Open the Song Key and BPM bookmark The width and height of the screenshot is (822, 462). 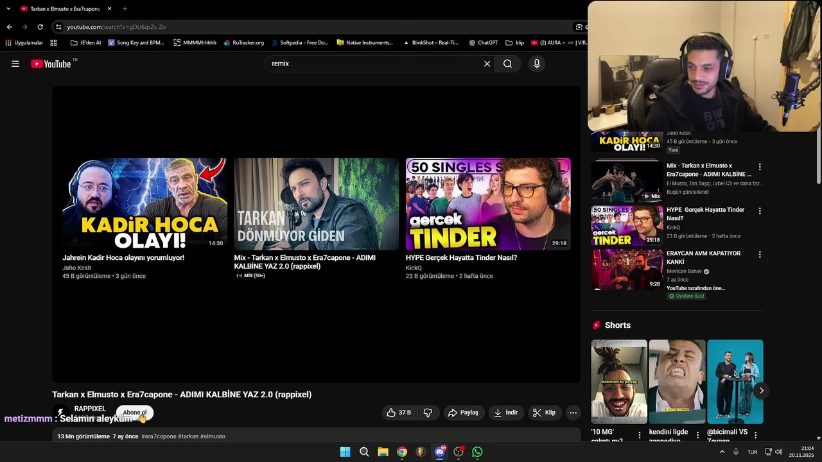point(136,43)
